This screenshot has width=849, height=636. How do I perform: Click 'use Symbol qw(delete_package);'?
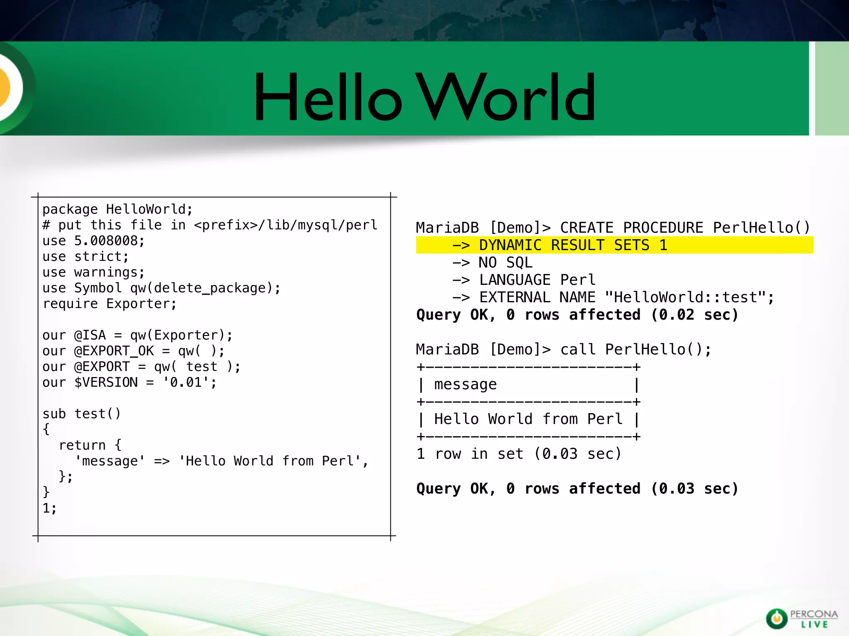(x=162, y=288)
